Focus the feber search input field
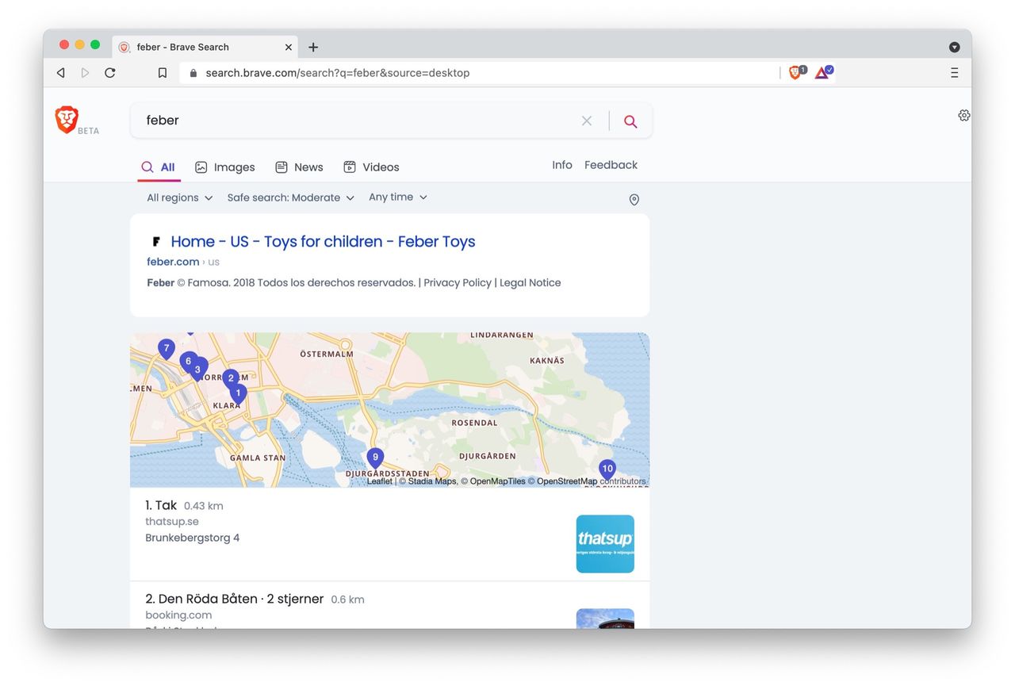This screenshot has width=1015, height=686. 357,121
